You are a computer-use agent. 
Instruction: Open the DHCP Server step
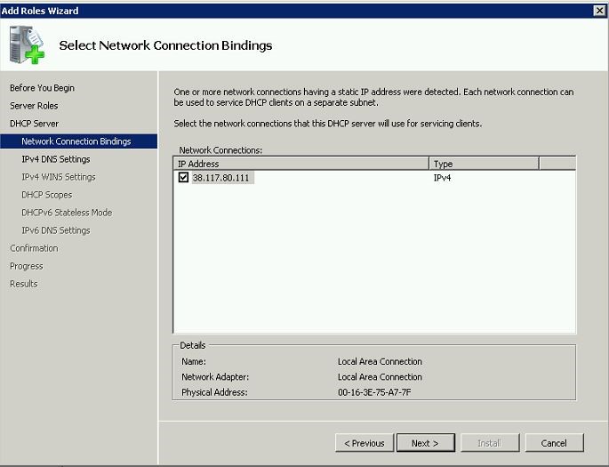(x=34, y=124)
